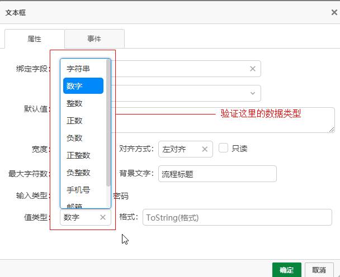The image size is (340, 277).
Task: Select 字符串 from the value type list
Action: point(83,69)
